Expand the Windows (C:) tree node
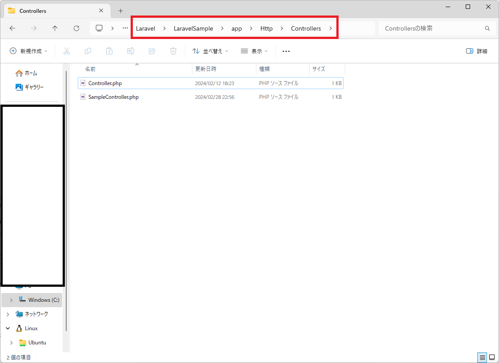Screen dimensions: 499x363 pos(11,300)
